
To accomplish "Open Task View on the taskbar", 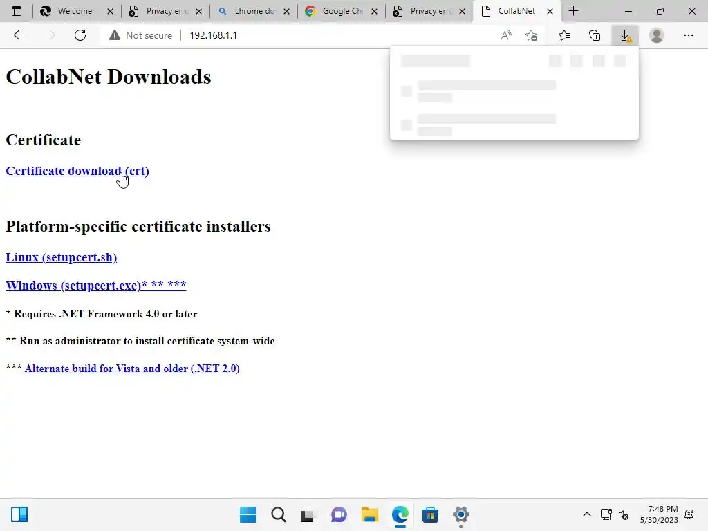I will 308,514.
